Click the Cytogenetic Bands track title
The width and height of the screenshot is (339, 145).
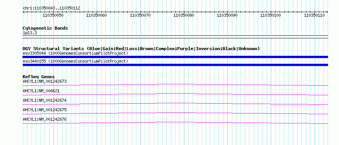[x=45, y=28]
